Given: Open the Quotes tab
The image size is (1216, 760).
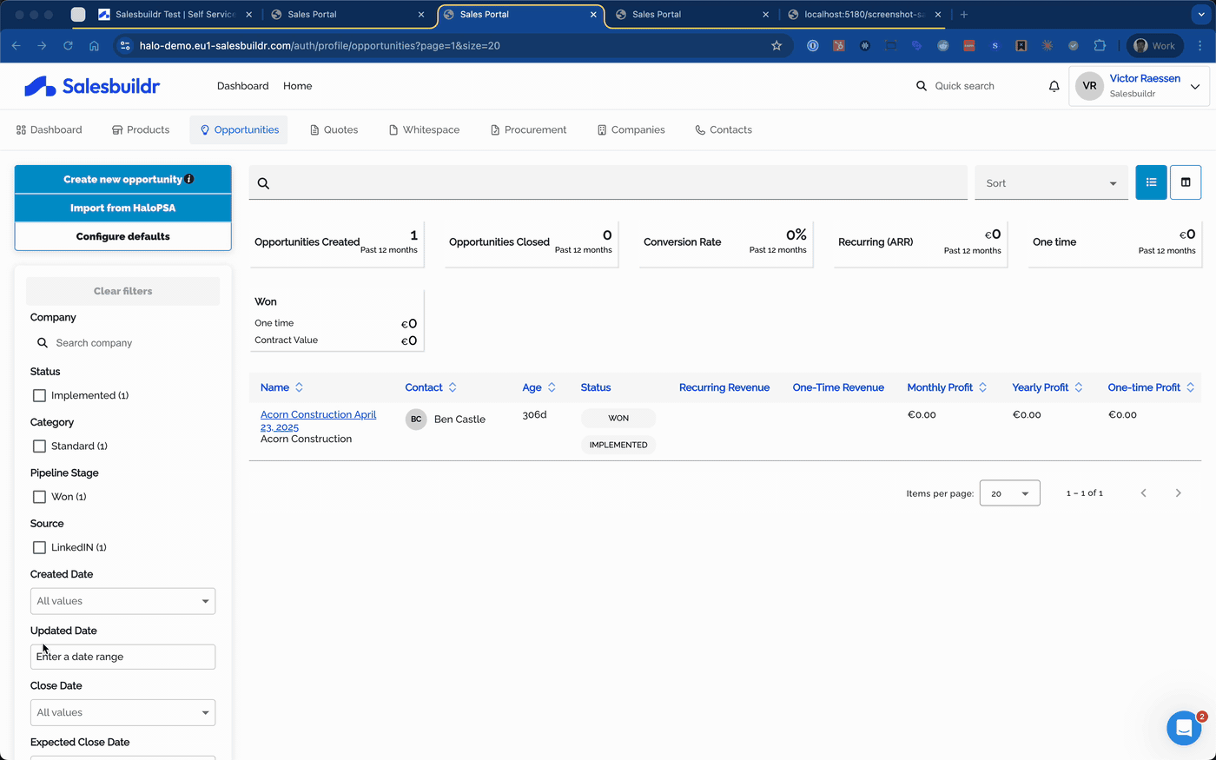Looking at the screenshot, I should (334, 129).
